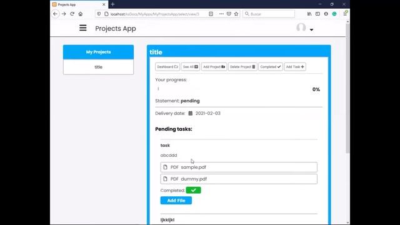Click the 'abcddd' task description
Image resolution: width=400 pixels, height=225 pixels.
pyautogui.click(x=169, y=155)
